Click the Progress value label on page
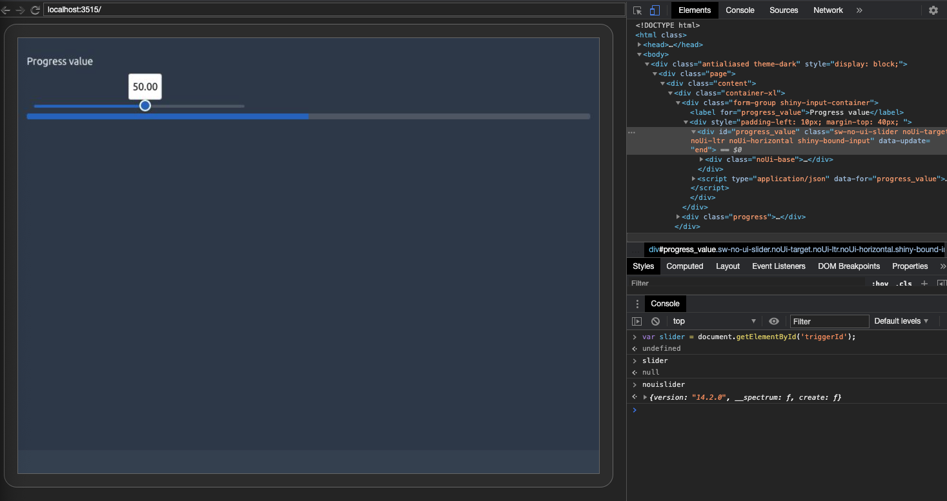947x501 pixels. pyautogui.click(x=59, y=61)
